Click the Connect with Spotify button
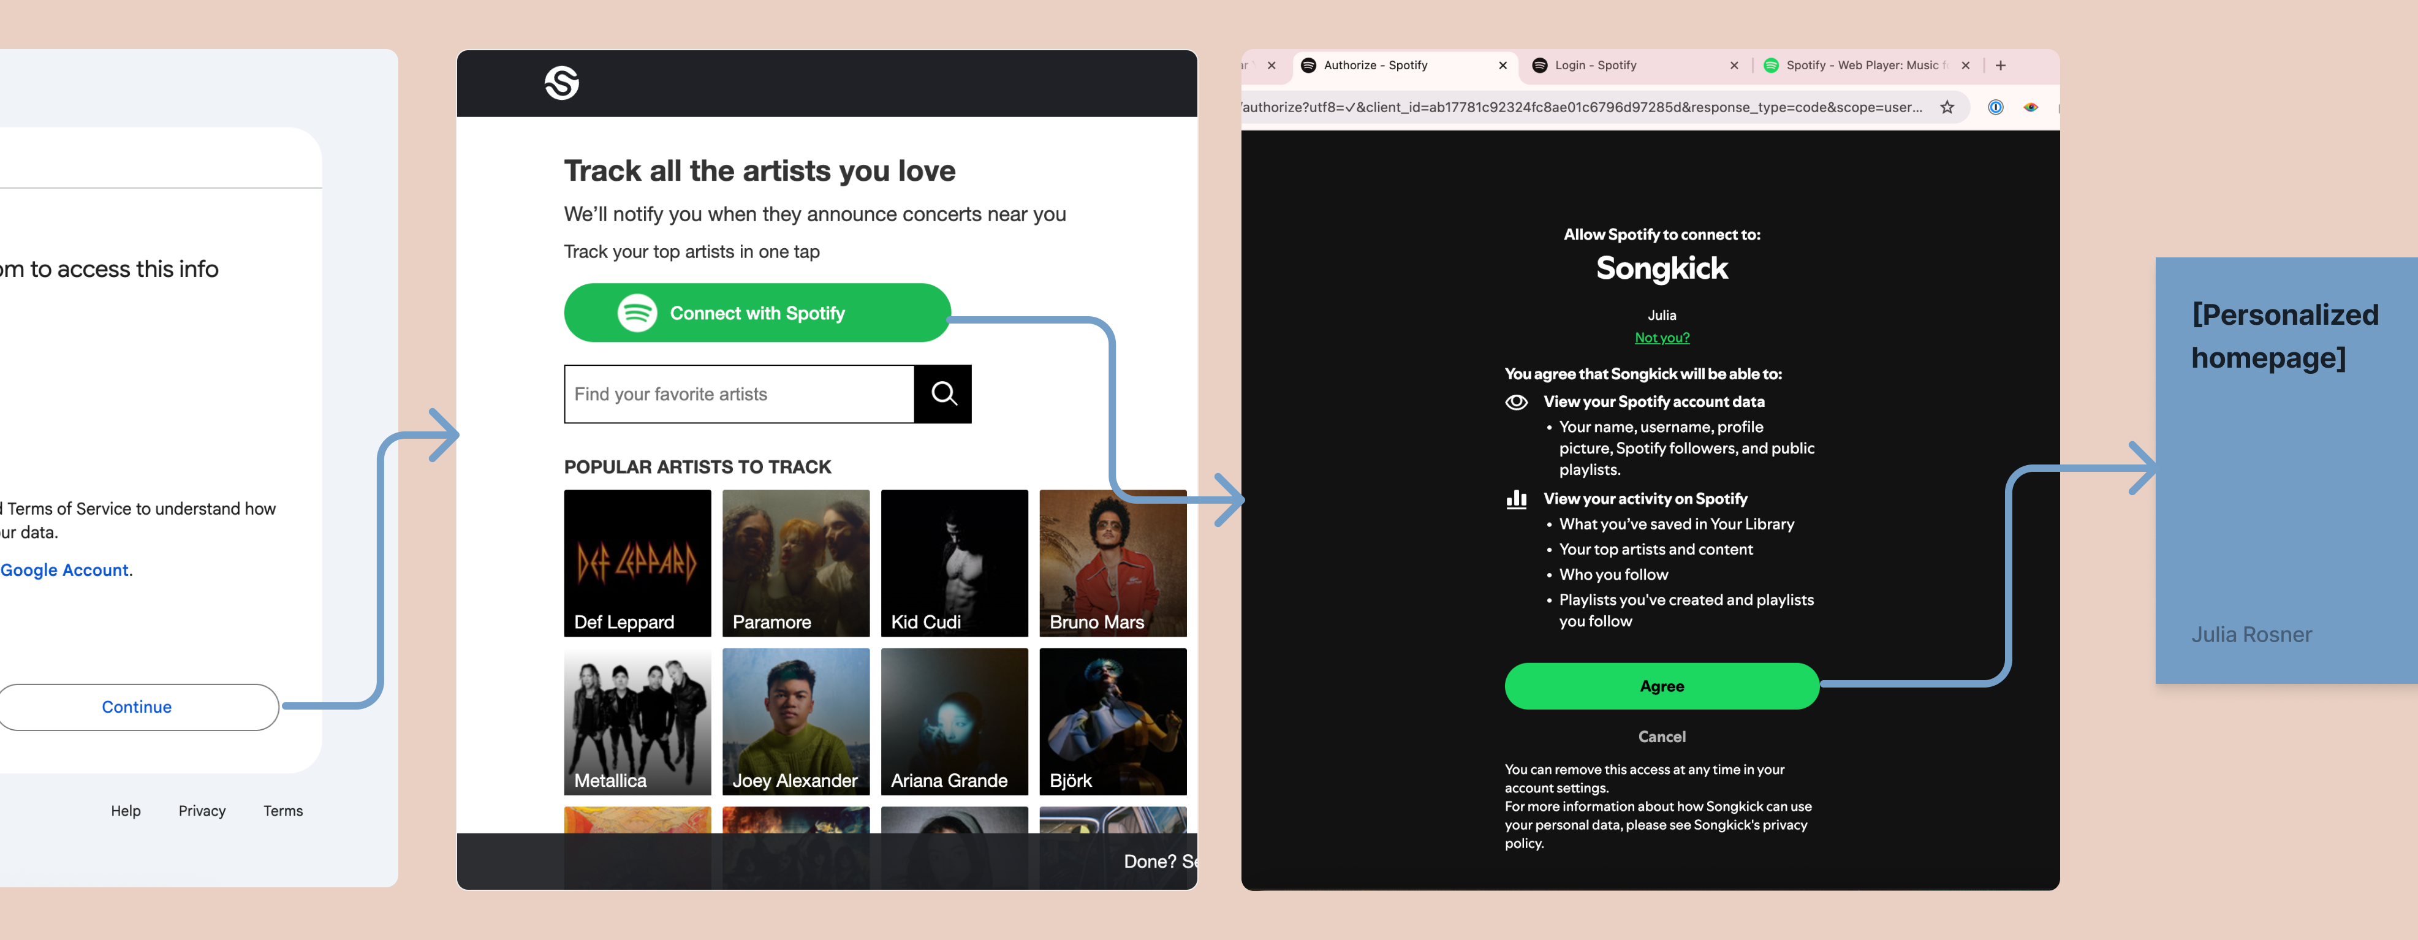 [x=757, y=313]
